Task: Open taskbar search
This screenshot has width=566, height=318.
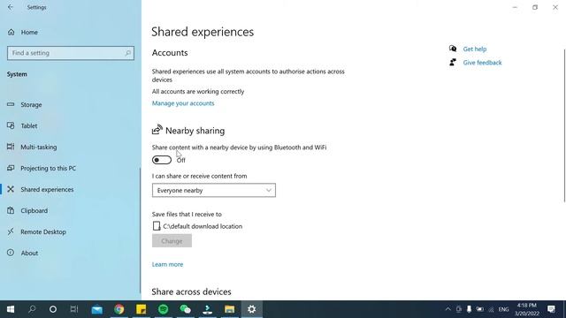Action: point(32,309)
